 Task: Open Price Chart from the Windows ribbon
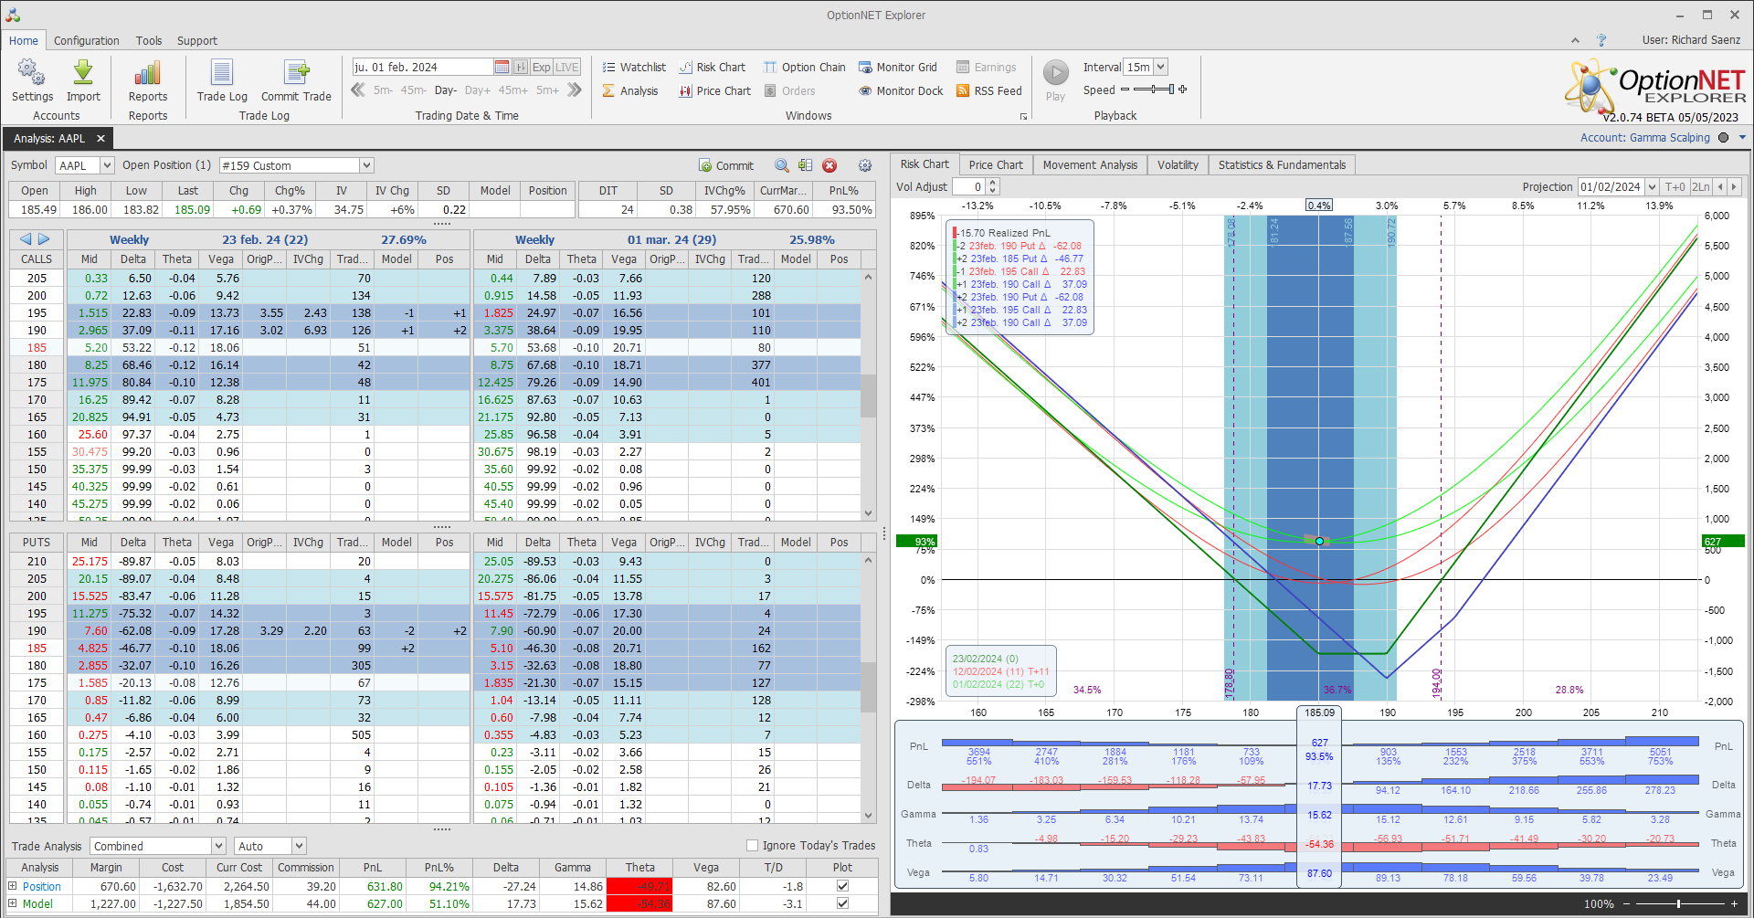click(714, 90)
